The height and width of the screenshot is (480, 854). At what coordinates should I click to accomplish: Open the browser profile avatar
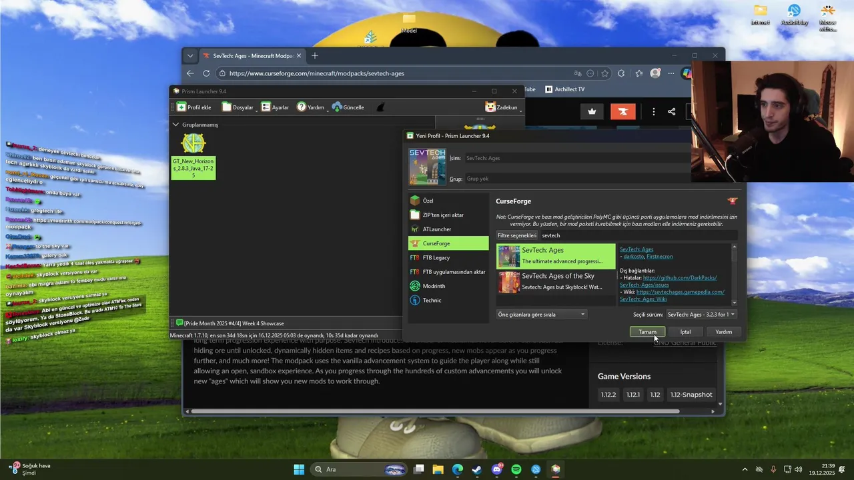[655, 73]
